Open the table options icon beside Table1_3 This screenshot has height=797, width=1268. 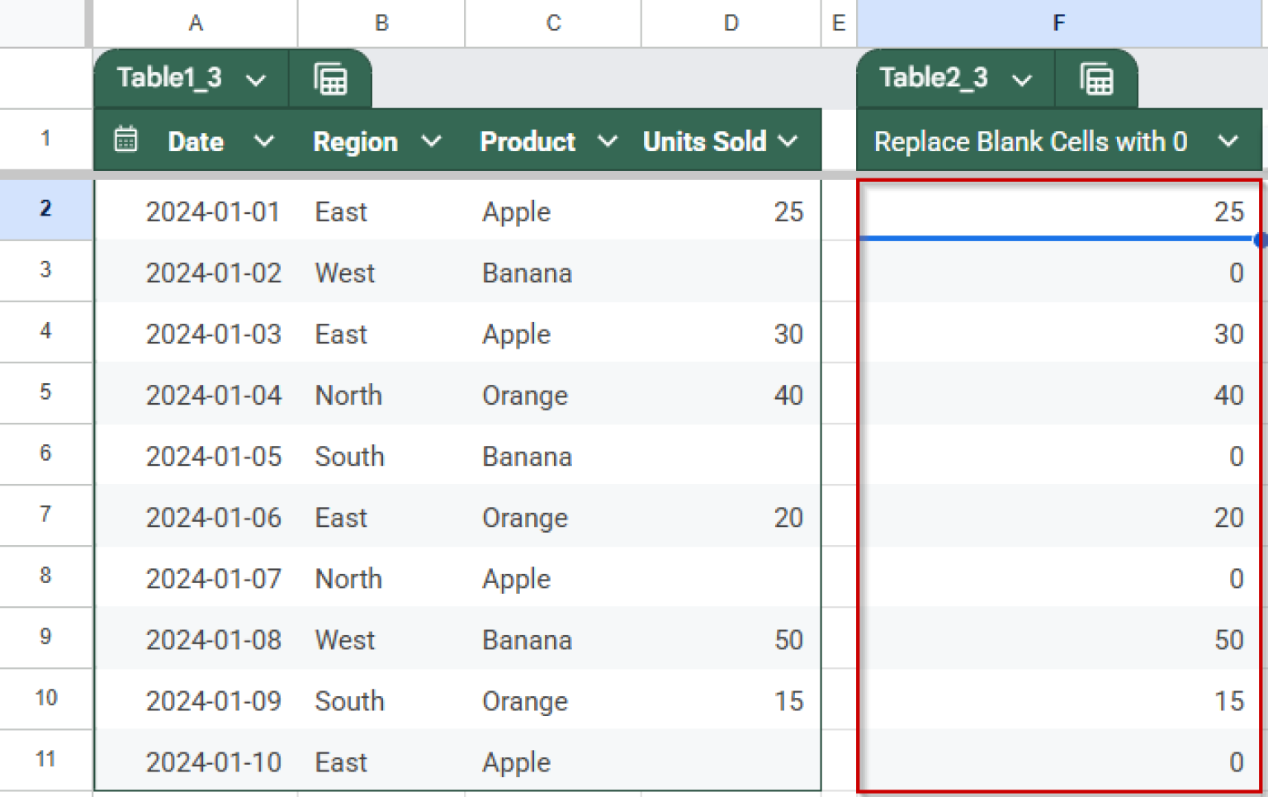point(330,78)
